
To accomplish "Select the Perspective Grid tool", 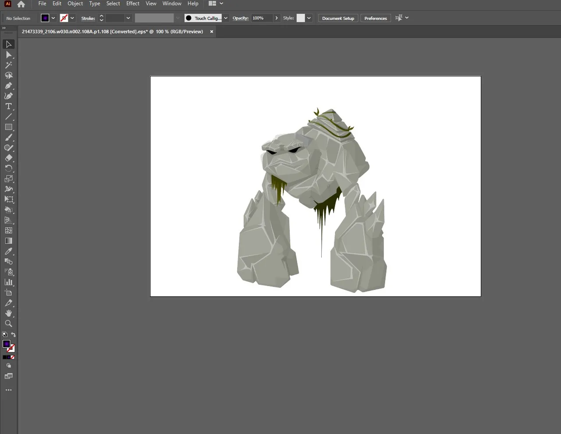I will point(8,220).
